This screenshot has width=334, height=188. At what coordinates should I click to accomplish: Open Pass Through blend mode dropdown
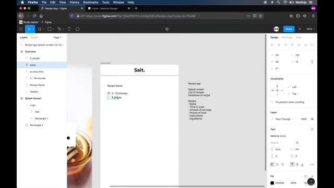point(284,119)
